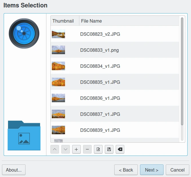Click the move item up arrow button
The image size is (191, 177).
(55, 149)
